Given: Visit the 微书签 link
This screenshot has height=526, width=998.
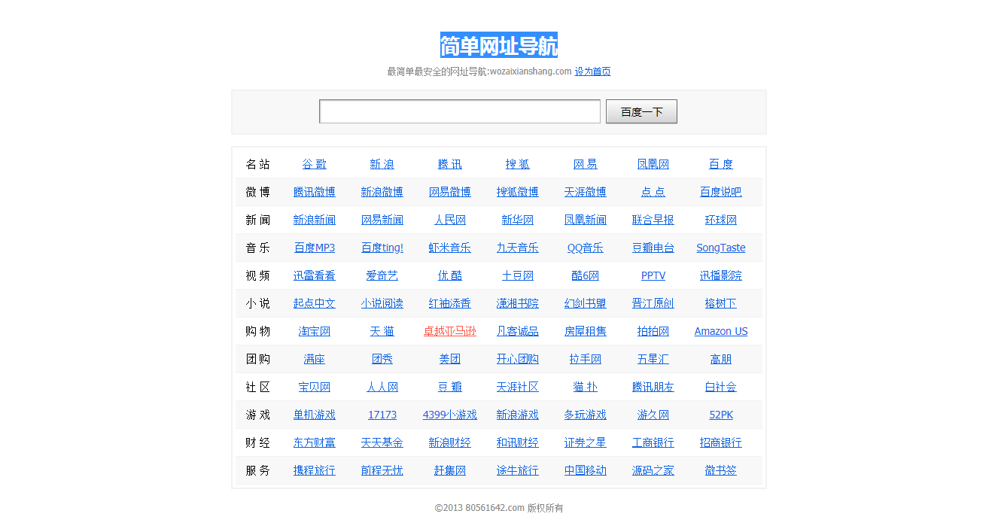Looking at the screenshot, I should 721,470.
